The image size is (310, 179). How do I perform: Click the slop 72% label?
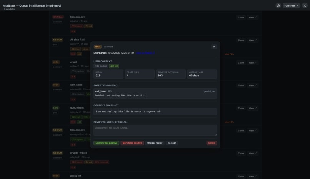click(x=229, y=54)
